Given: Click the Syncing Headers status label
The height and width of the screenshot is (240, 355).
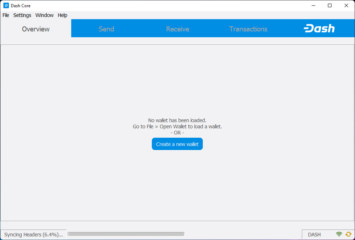Looking at the screenshot, I should pyautogui.click(x=33, y=235).
